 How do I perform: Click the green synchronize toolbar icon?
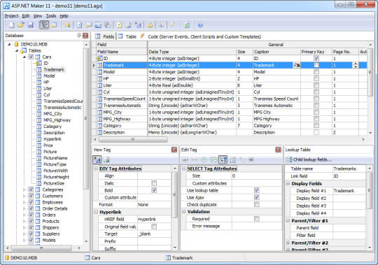187,24
